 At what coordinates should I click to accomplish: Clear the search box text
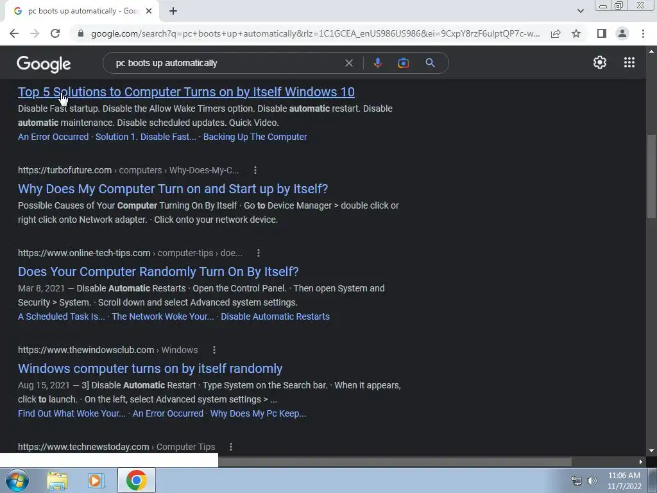348,63
